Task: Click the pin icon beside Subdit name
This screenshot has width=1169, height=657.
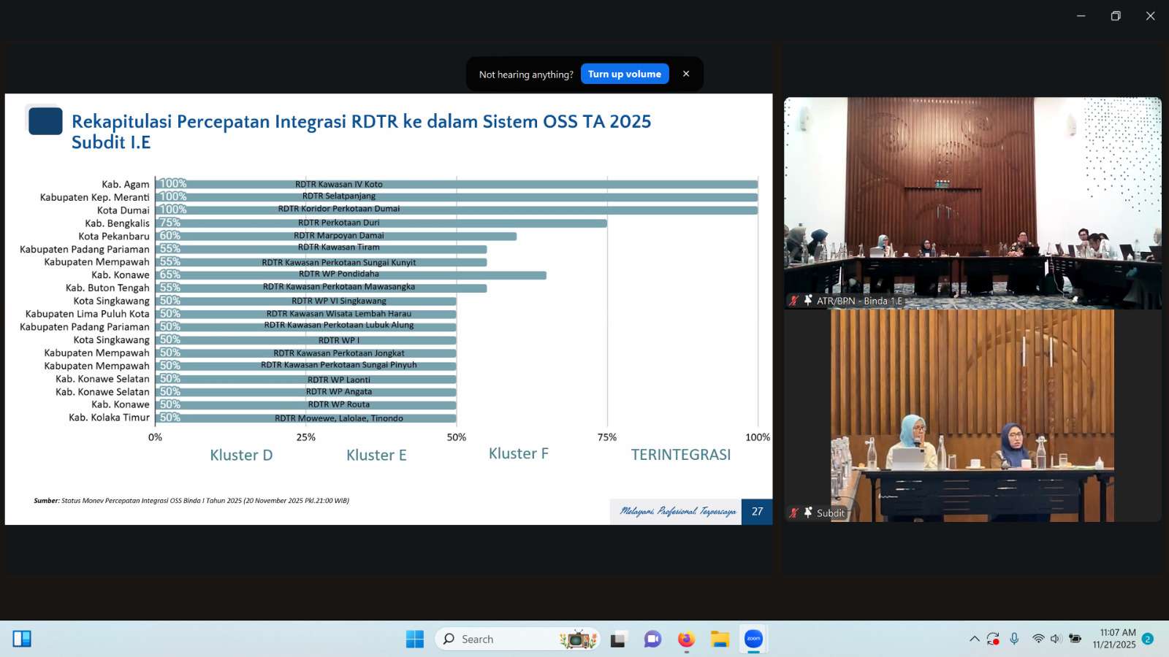Action: [808, 512]
